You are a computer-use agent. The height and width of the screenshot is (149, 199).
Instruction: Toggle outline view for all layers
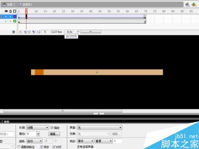tap(15, 11)
